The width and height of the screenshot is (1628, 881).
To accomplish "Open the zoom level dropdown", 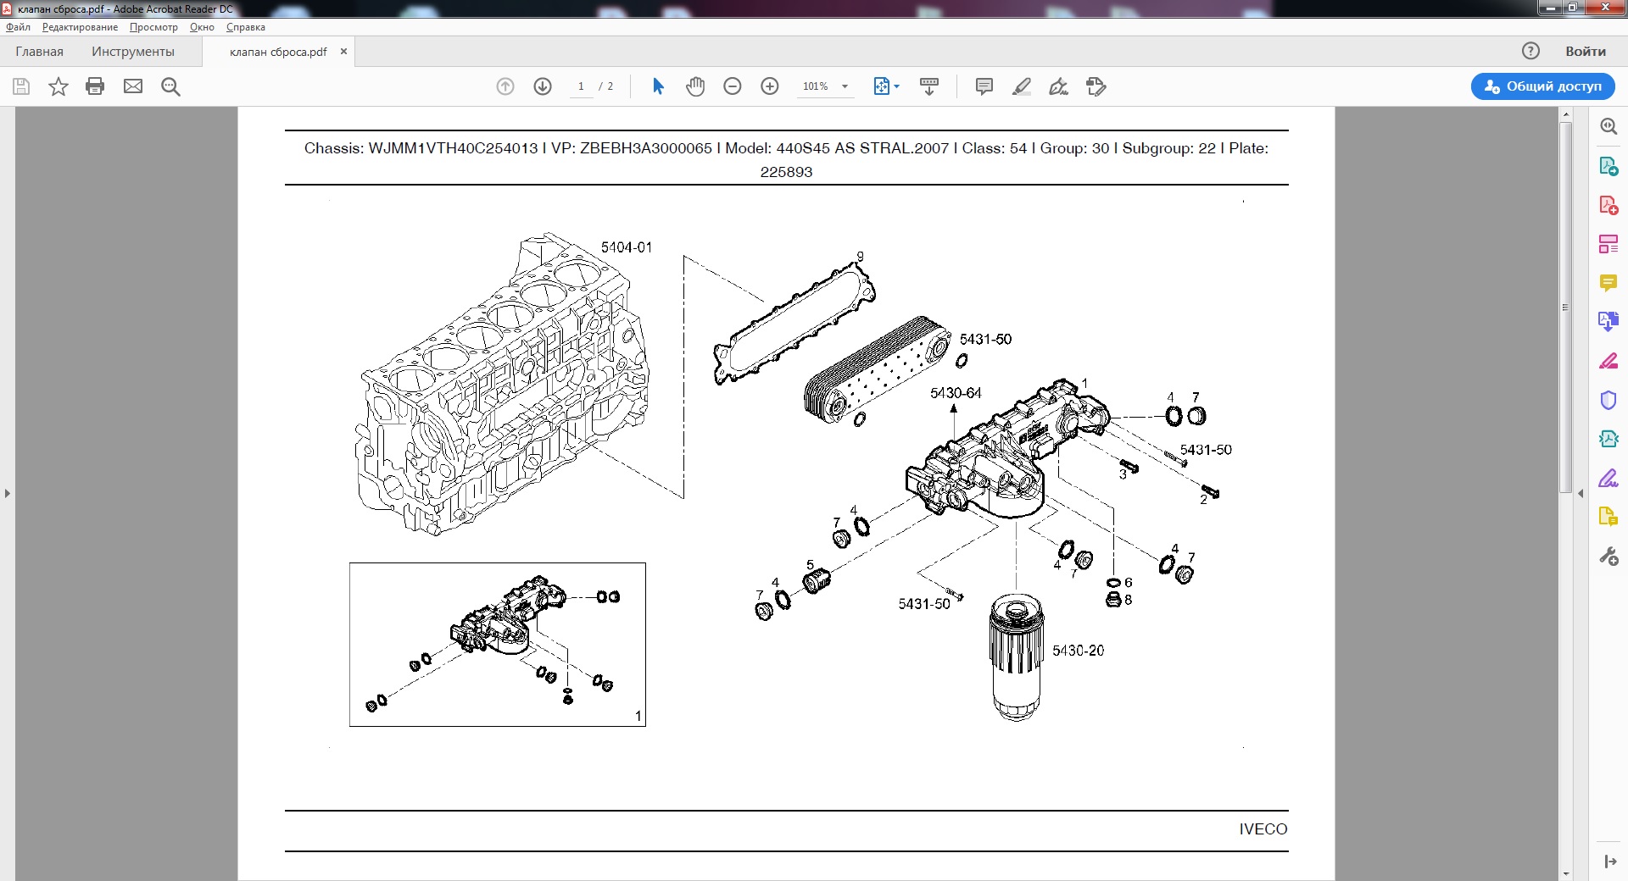I will [x=845, y=86].
